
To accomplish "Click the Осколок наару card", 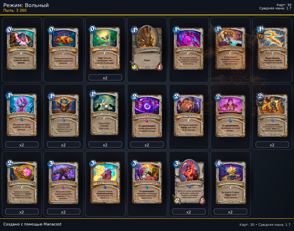I will [x=272, y=48].
